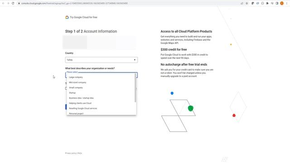Click the 'Country' label
The height and width of the screenshot is (163, 290).
tap(69, 53)
